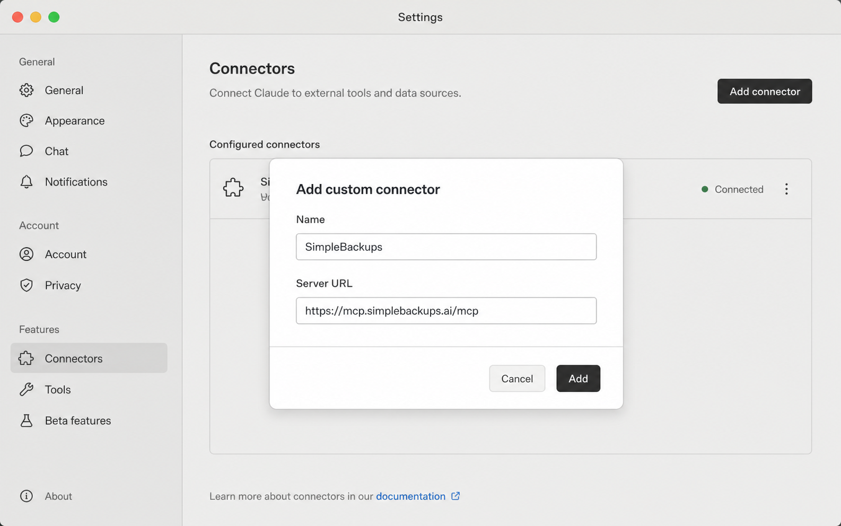Viewport: 841px width, 526px height.
Task: Click the configured connector's puzzle piece icon
Action: 233,188
